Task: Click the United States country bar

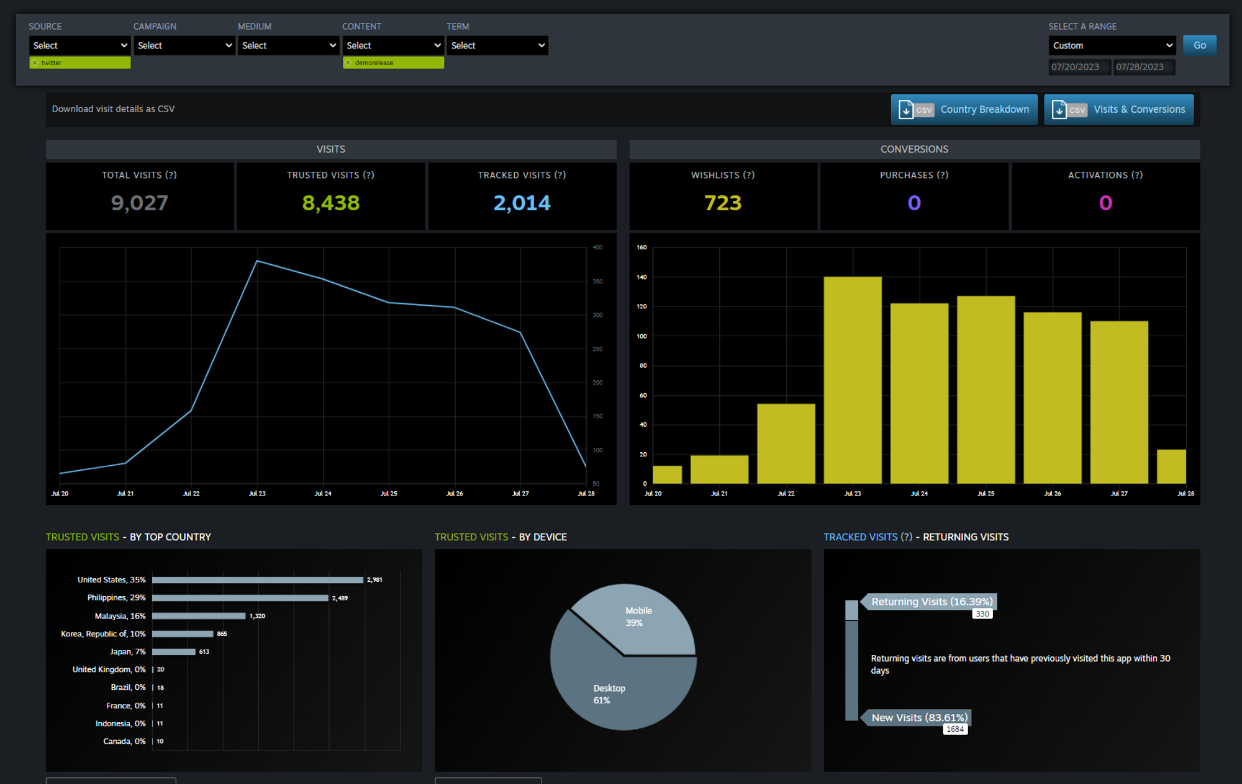Action: tap(257, 580)
